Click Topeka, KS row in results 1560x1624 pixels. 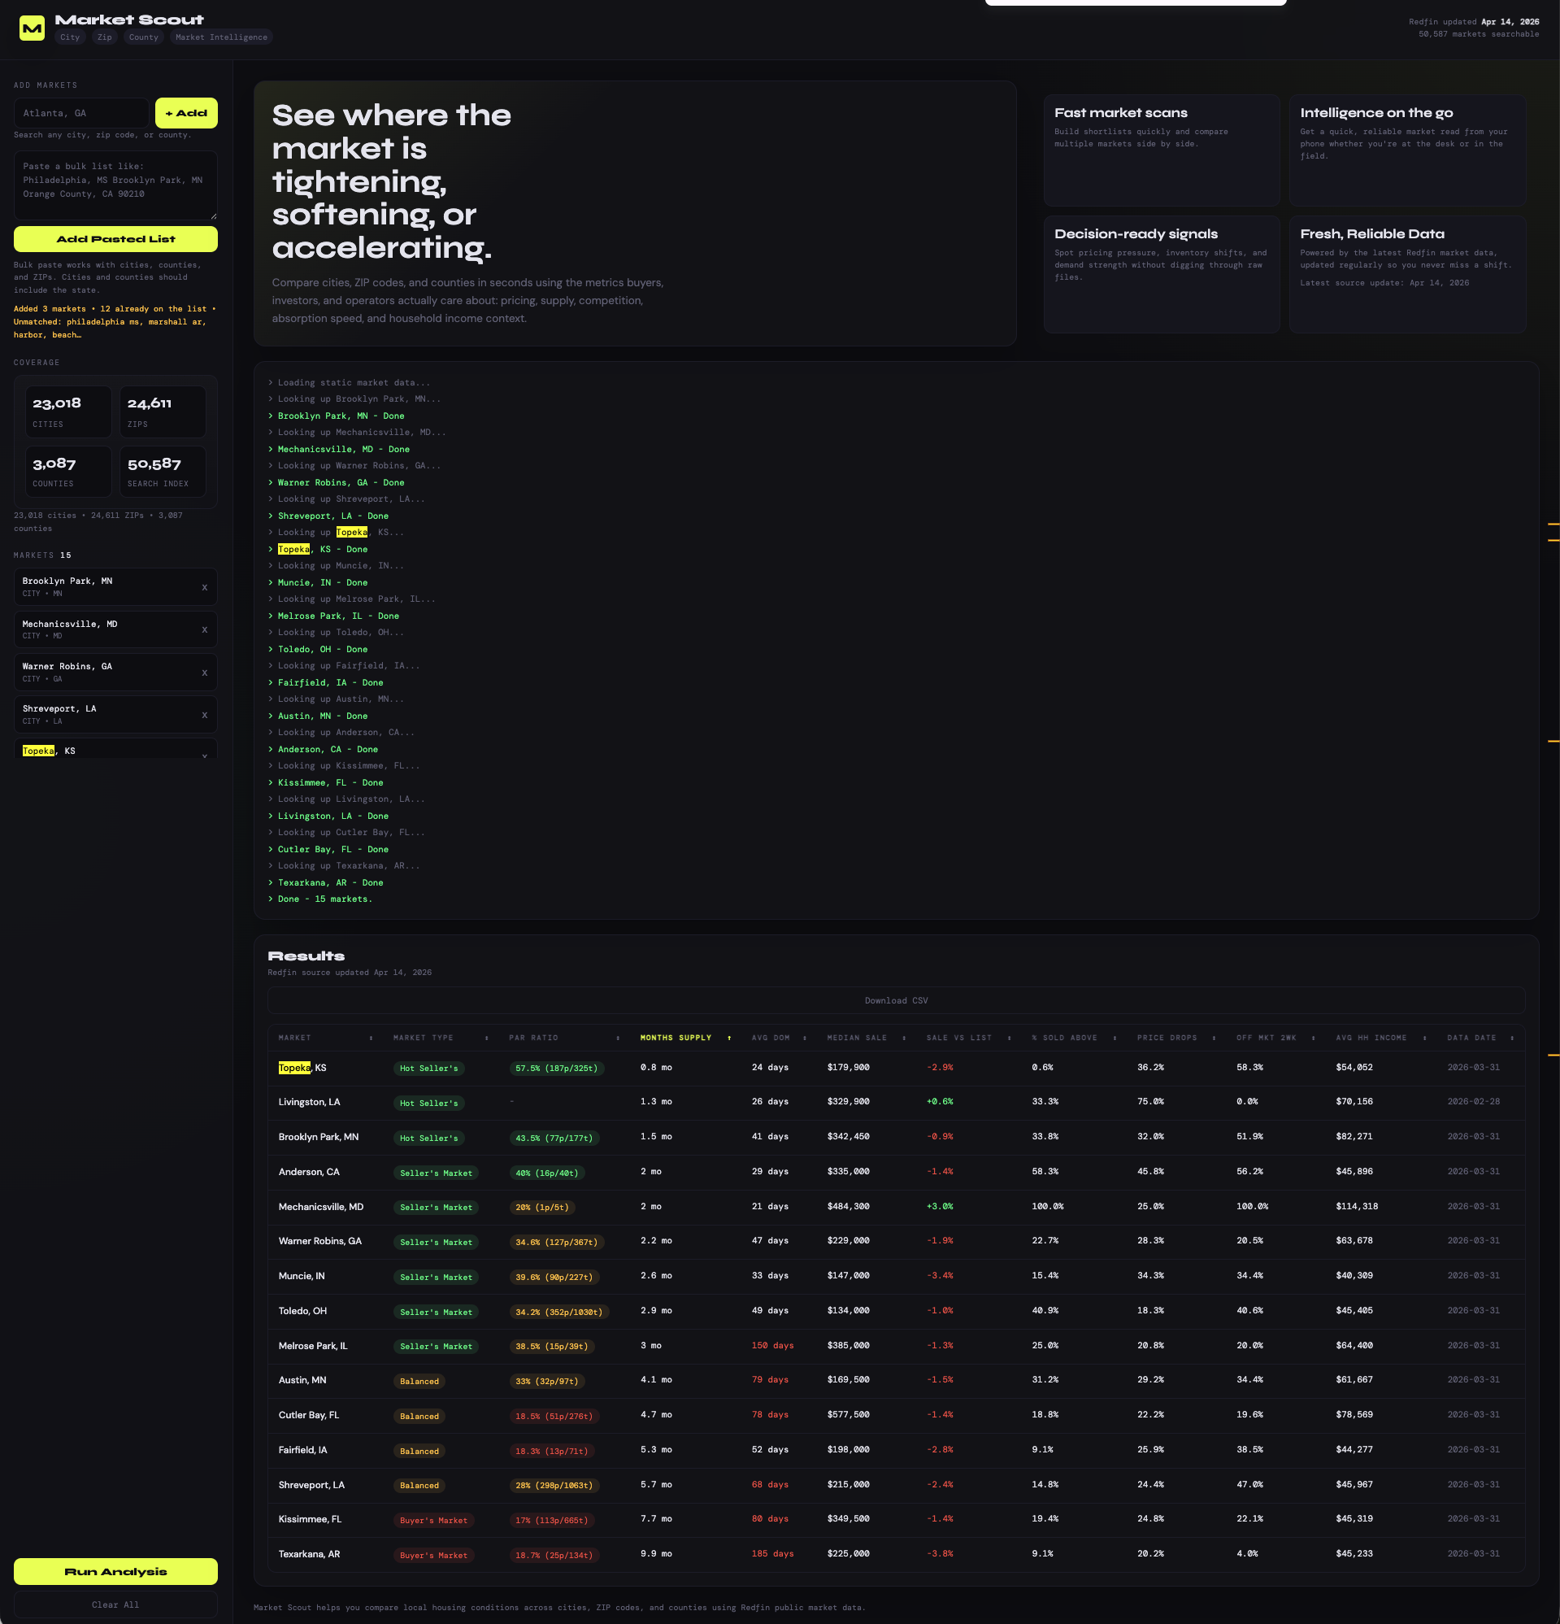click(x=897, y=1068)
